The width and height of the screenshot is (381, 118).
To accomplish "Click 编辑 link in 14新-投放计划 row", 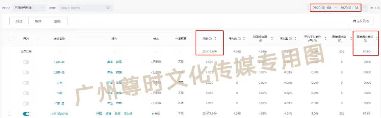I will 109,114.
